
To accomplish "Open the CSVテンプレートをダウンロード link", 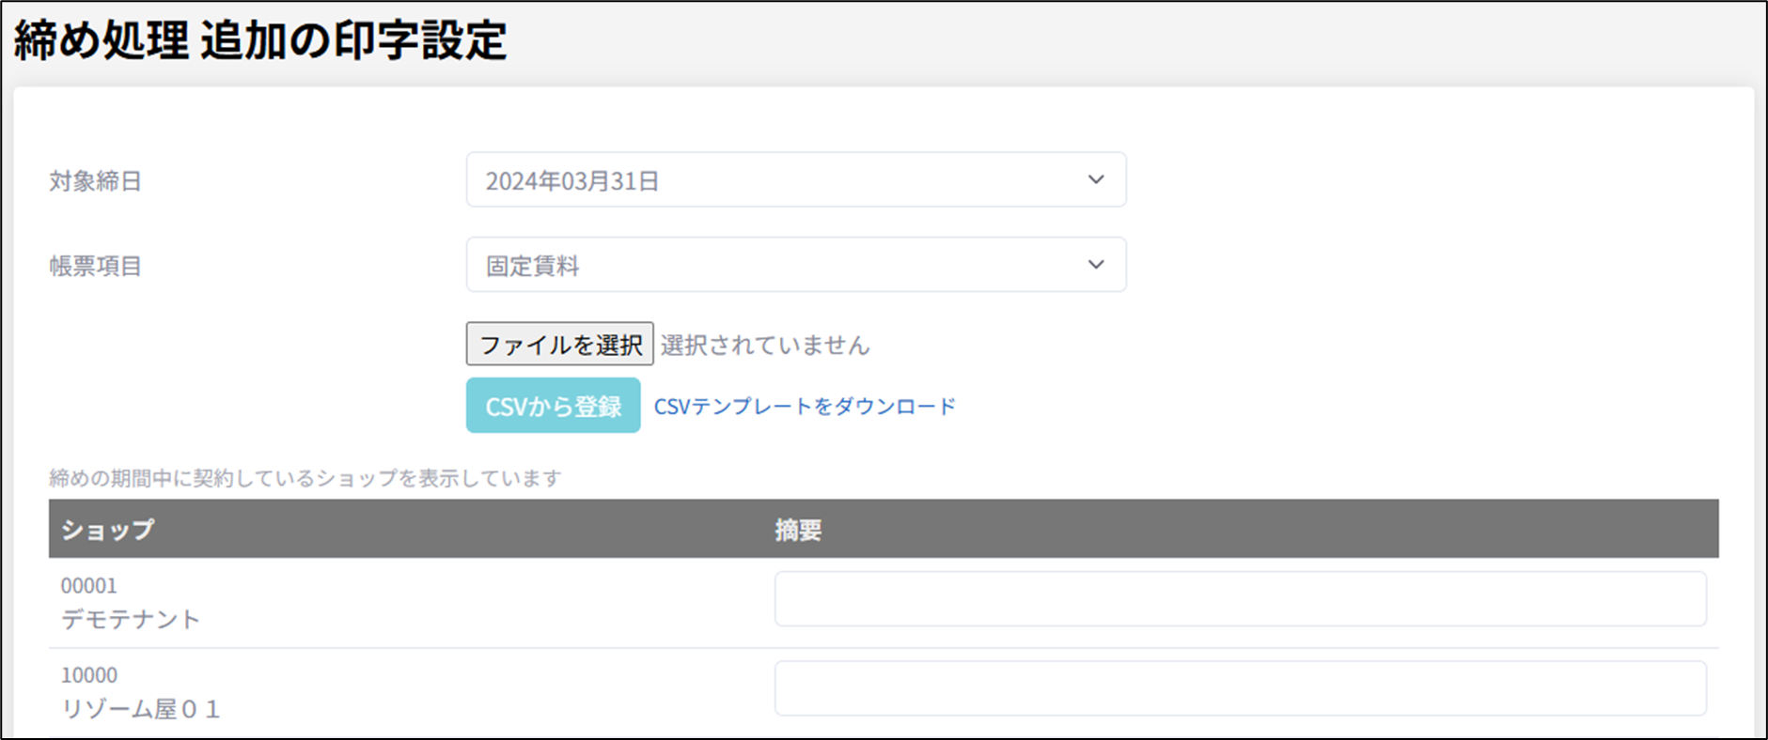I will [805, 406].
